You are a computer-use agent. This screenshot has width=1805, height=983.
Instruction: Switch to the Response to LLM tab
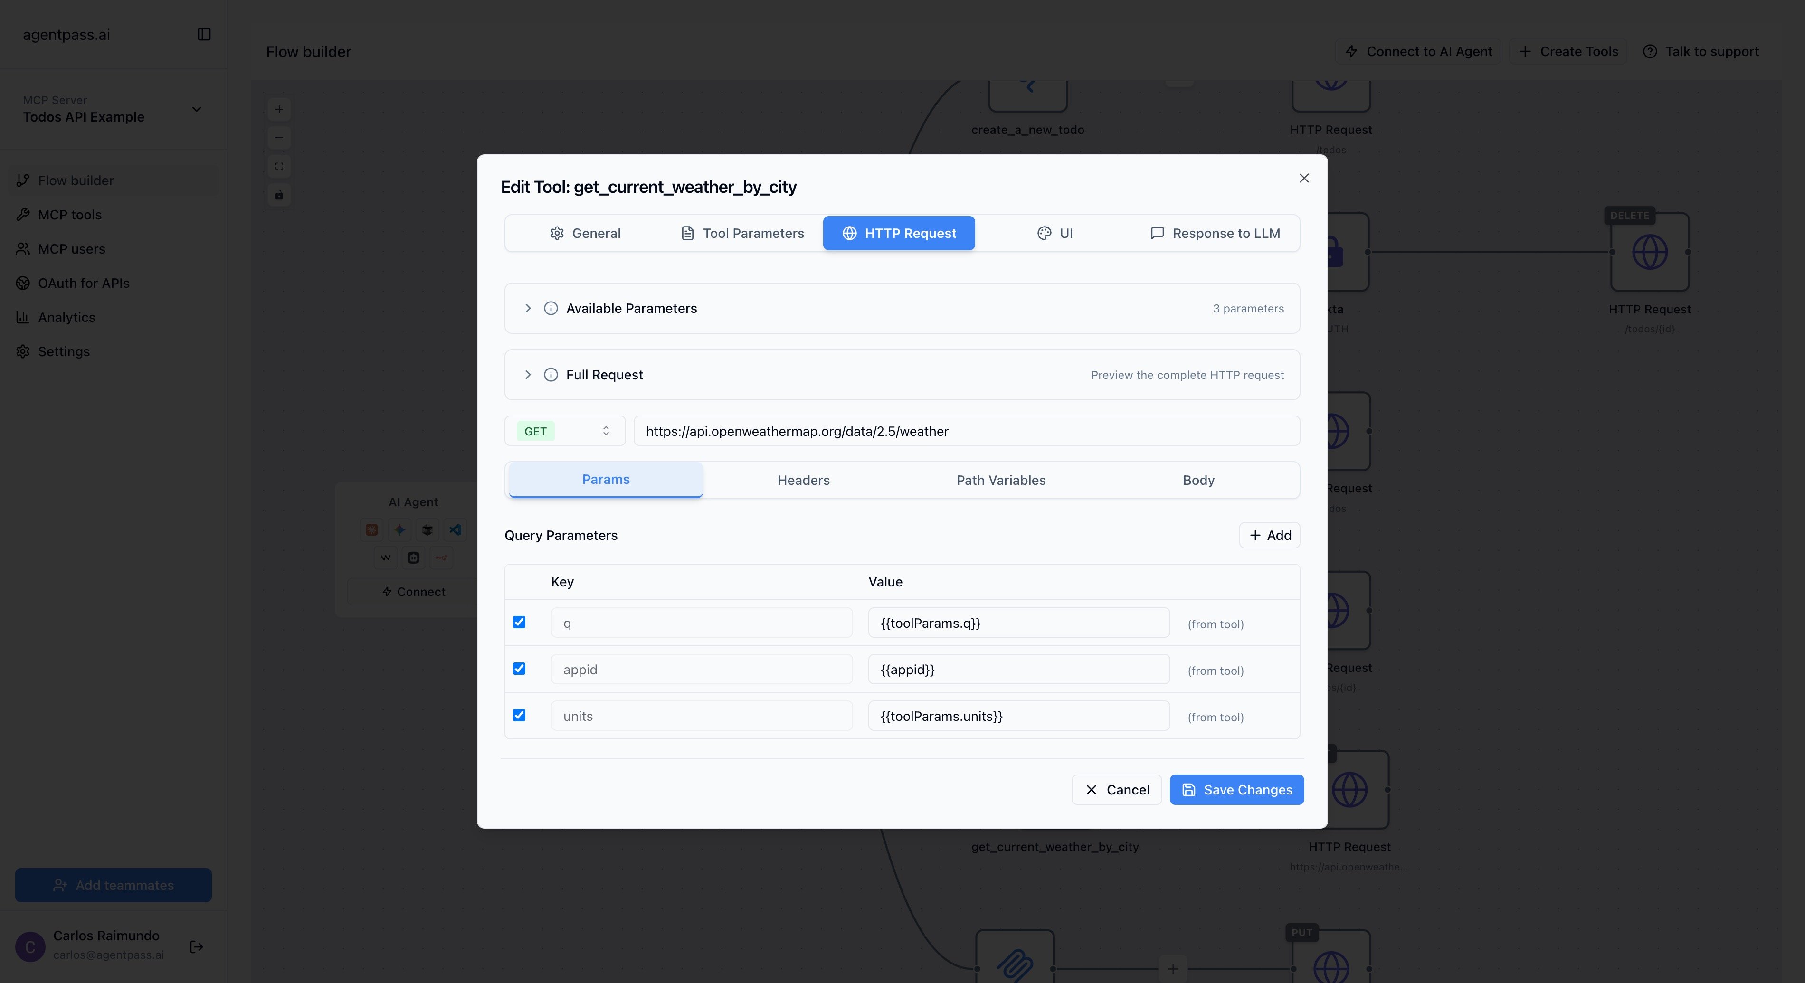click(x=1216, y=233)
